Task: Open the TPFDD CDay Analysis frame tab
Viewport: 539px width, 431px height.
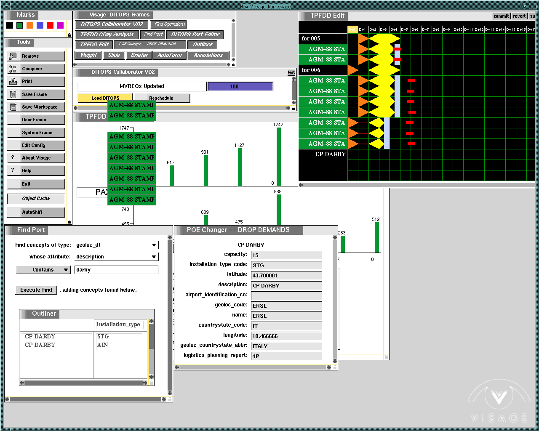Action: point(107,35)
